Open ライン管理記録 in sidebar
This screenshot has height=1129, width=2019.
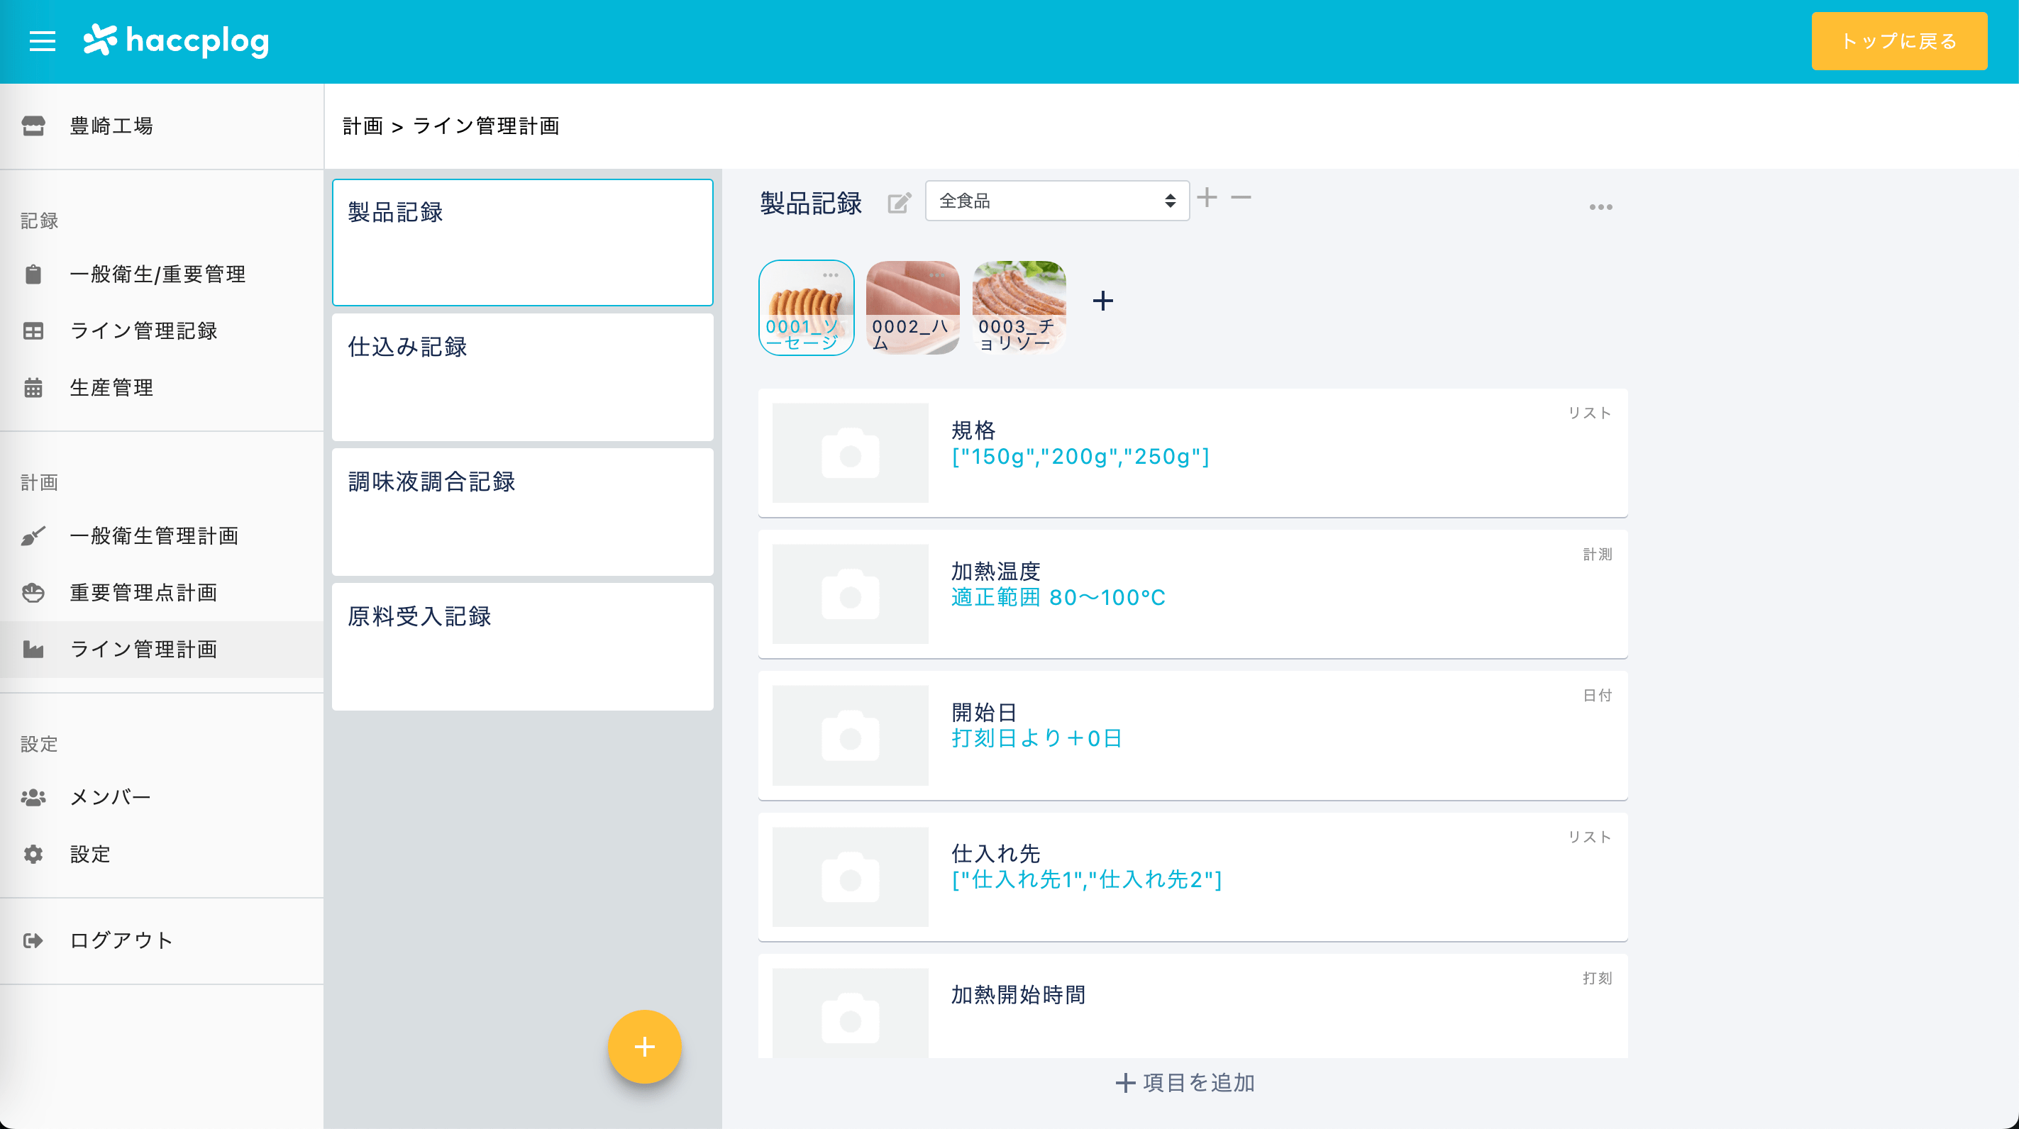pyautogui.click(x=143, y=330)
